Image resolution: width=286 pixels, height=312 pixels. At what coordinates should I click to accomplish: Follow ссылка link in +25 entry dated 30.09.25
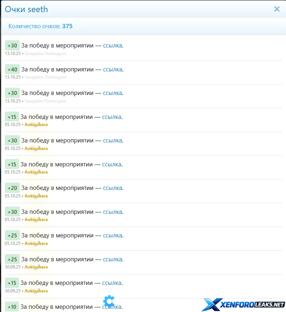(112, 259)
